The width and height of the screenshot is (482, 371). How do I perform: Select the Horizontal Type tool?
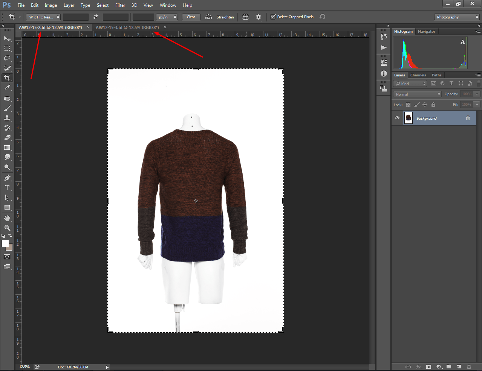pos(7,188)
